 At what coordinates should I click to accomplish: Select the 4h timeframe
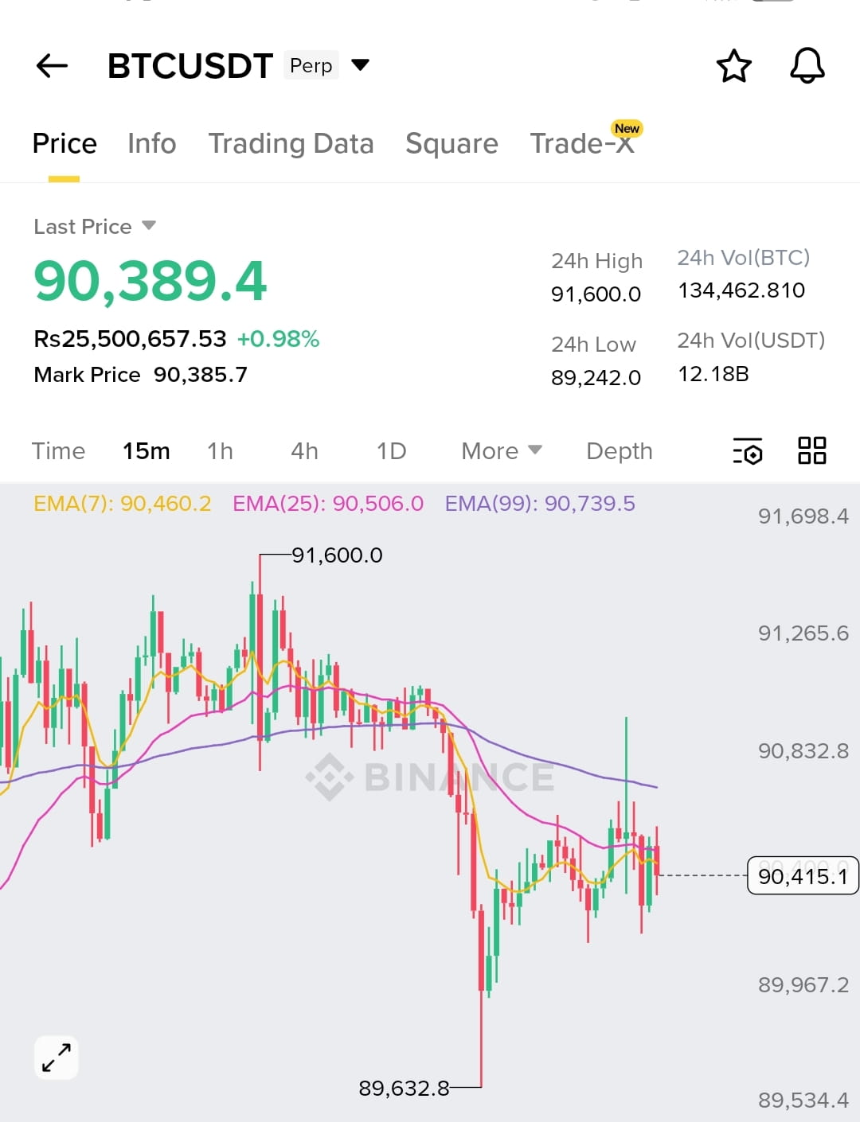coord(304,451)
